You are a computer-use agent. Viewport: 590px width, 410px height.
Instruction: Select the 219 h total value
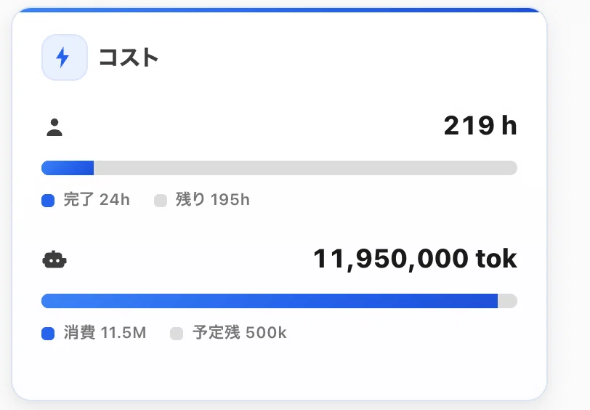[x=480, y=125]
